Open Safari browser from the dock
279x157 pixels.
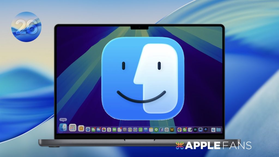88,130
